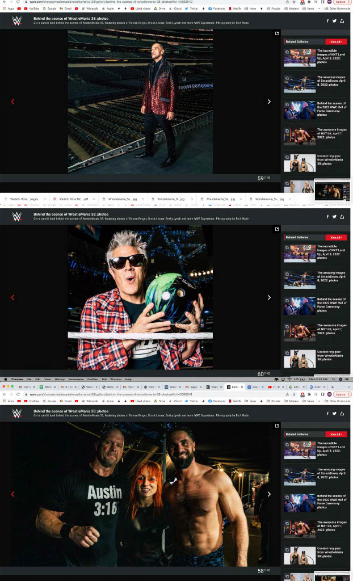
Task: Share the photo 58 gallery on Facebook
Action: pyautogui.click(x=328, y=413)
